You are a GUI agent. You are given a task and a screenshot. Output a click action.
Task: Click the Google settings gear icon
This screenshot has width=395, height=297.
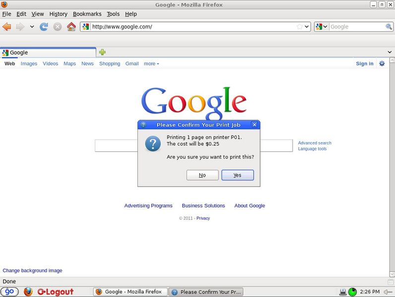pyautogui.click(x=382, y=63)
